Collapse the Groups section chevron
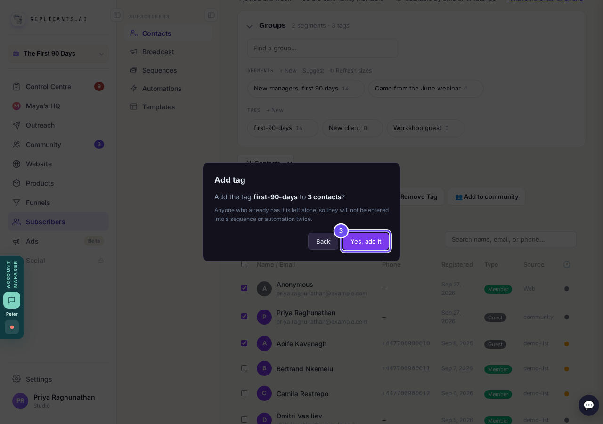The image size is (603, 424). click(249, 26)
